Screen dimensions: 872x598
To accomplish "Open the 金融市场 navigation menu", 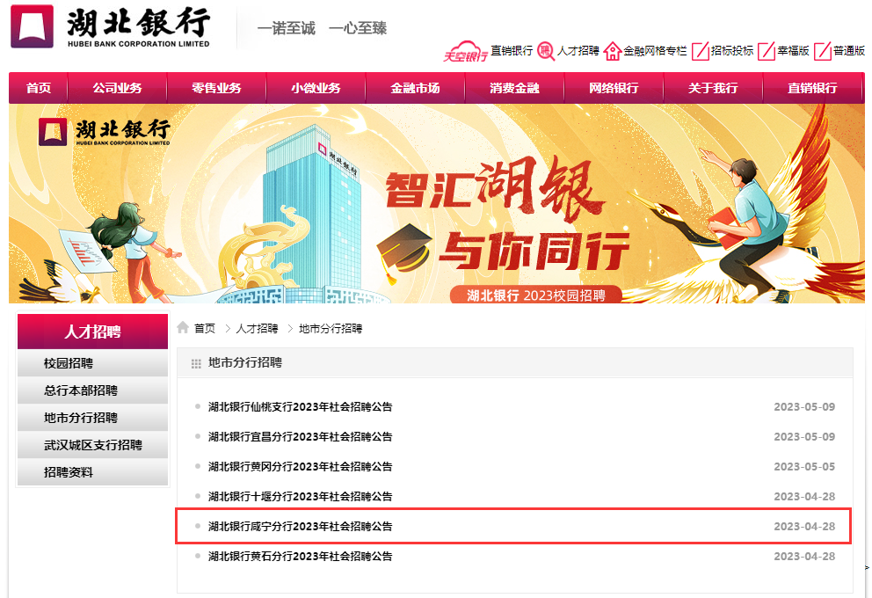I will tap(415, 88).
